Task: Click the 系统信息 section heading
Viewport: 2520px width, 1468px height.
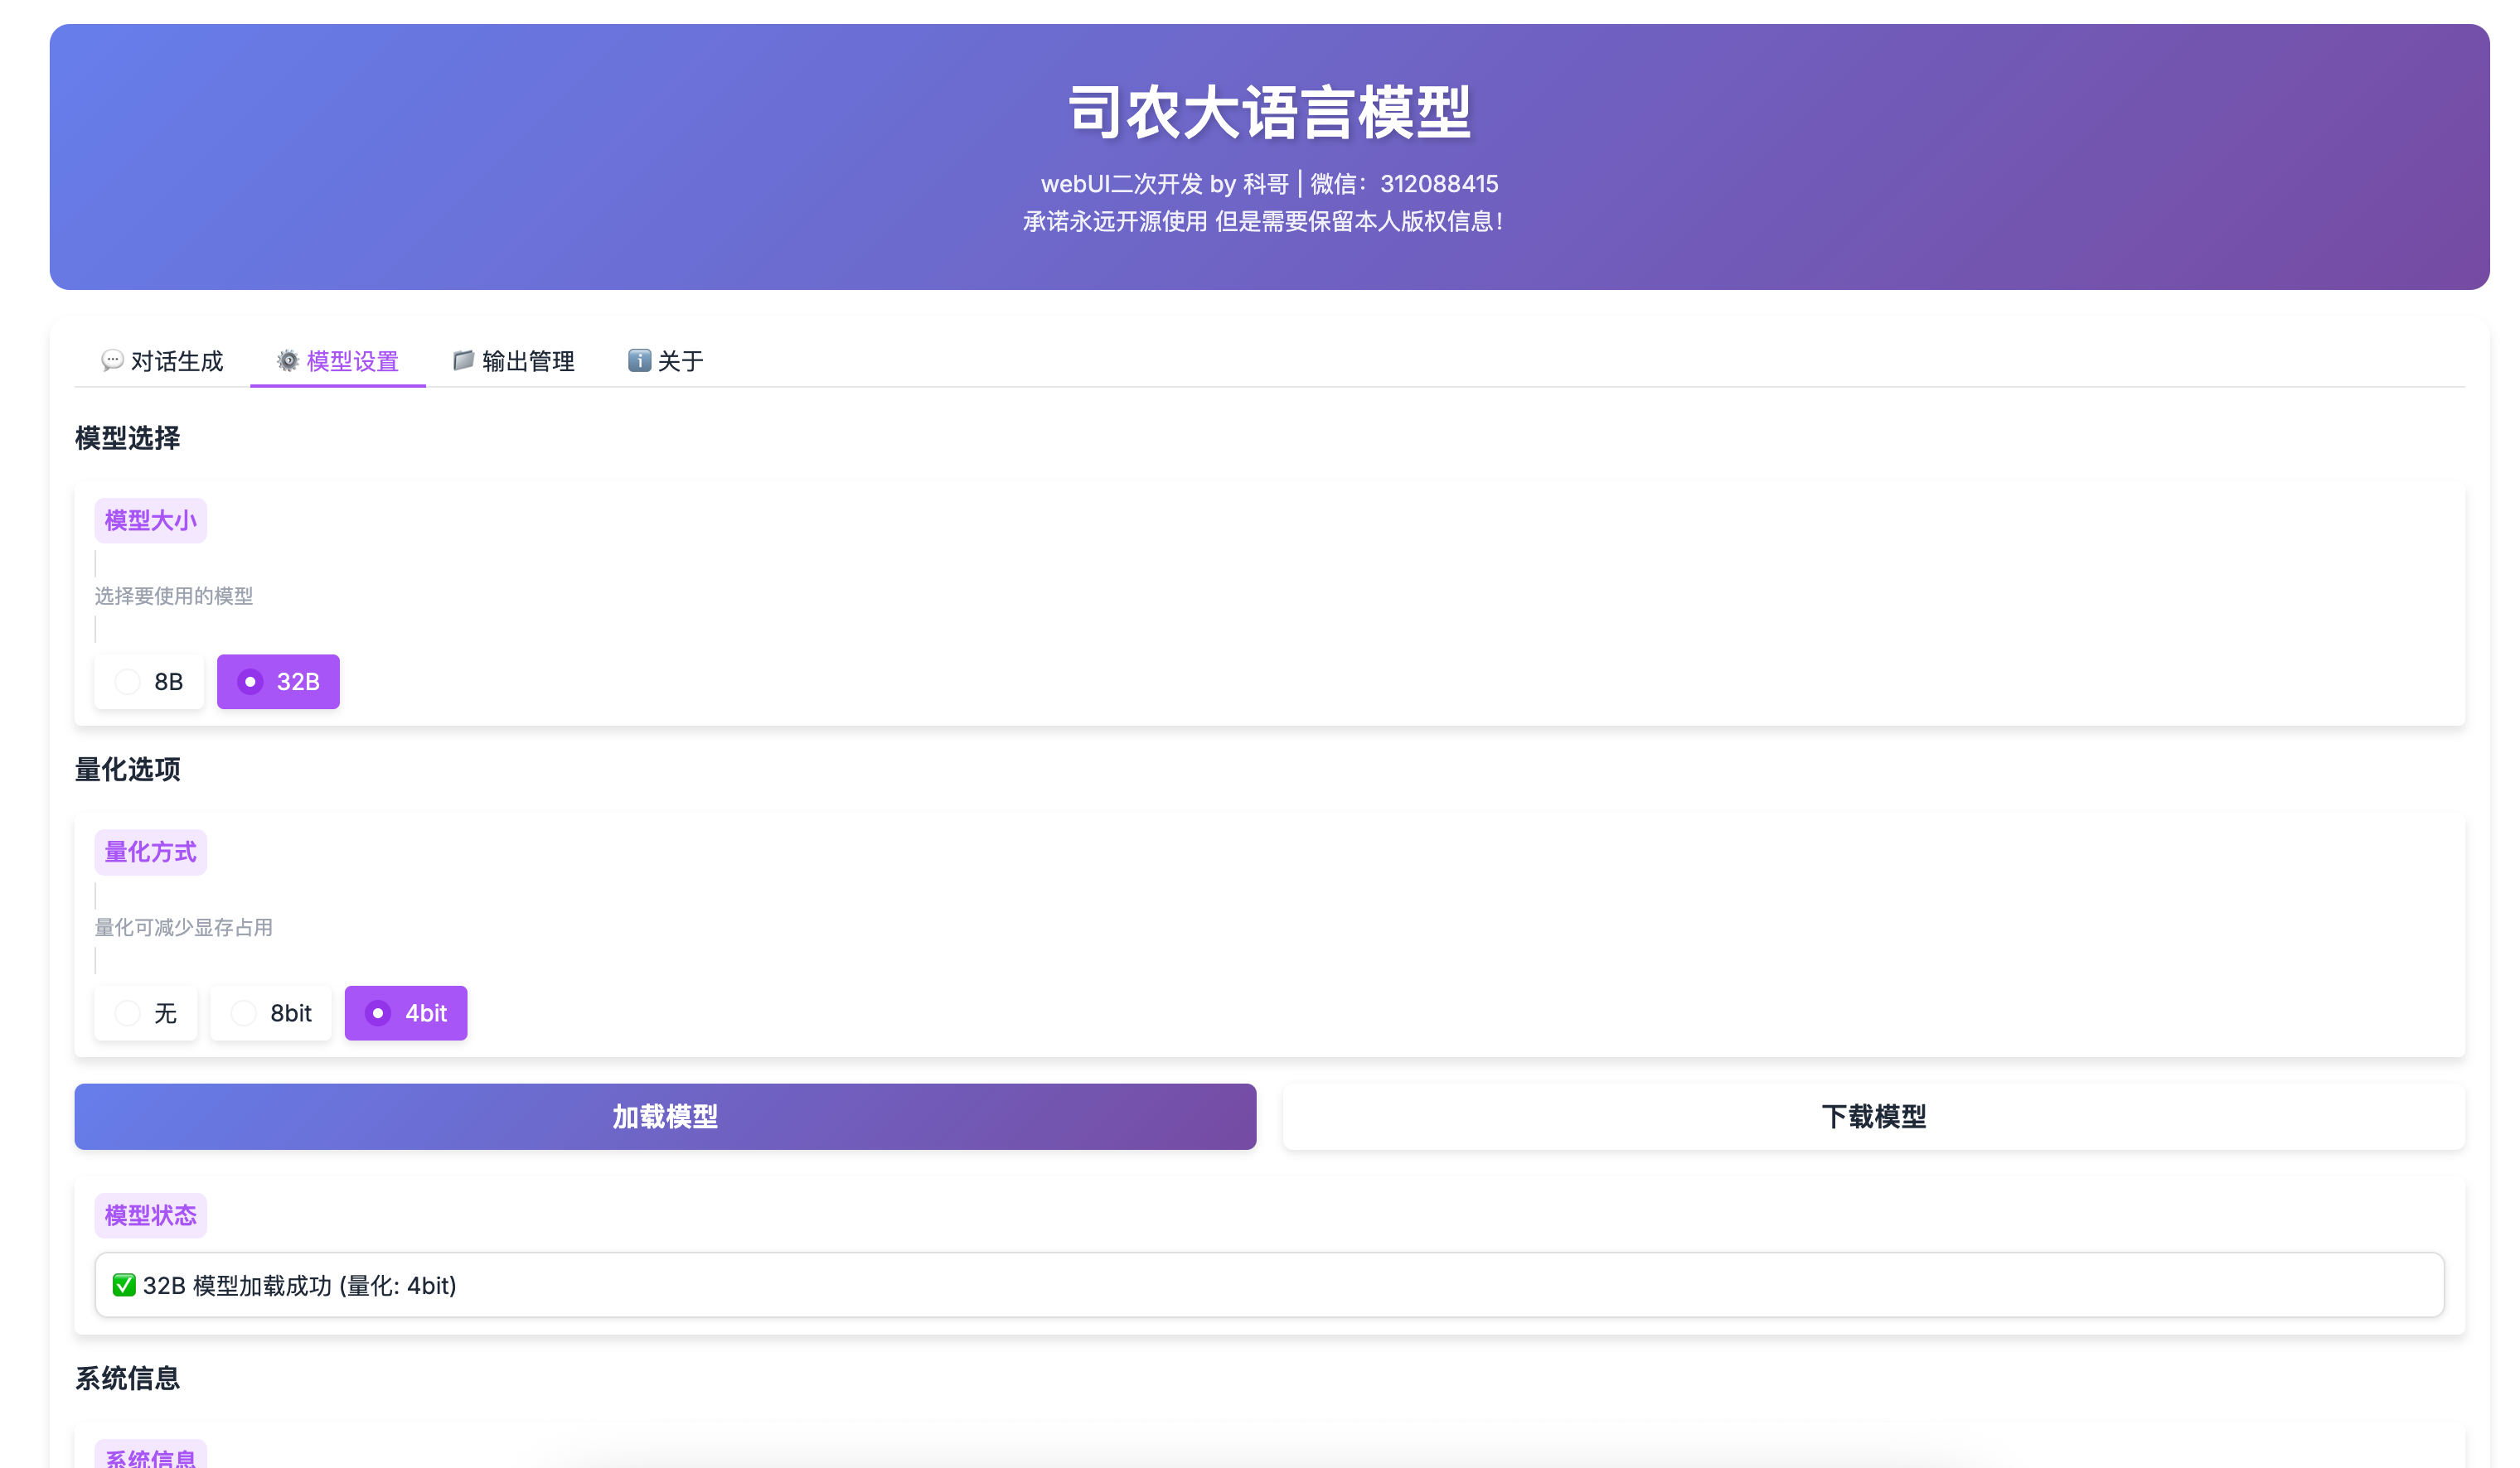Action: [x=128, y=1379]
